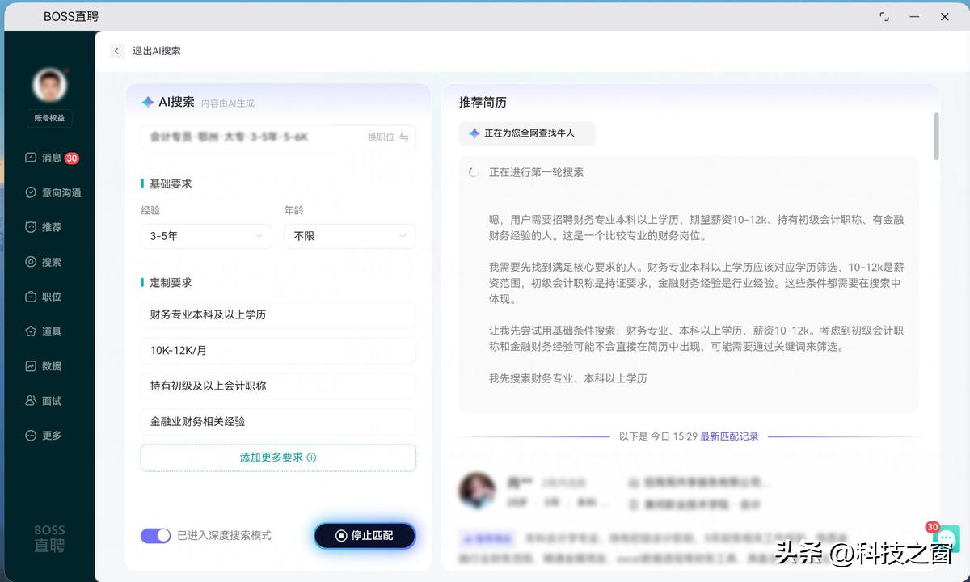This screenshot has width=970, height=582.
Task: Open the 经验 3-5年 dropdown
Action: [x=206, y=237]
